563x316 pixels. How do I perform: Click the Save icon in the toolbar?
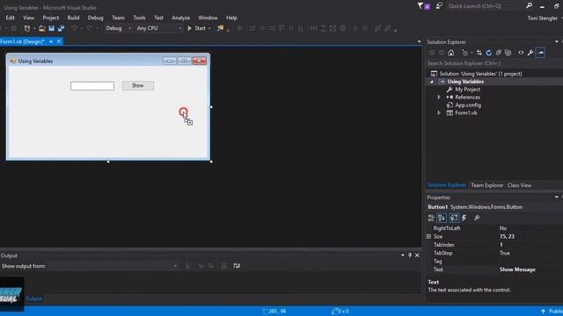coord(51,28)
